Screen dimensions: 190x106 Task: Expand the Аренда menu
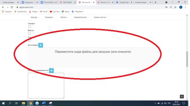tap(35, 17)
